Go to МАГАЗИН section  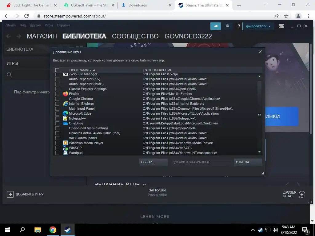point(42,36)
